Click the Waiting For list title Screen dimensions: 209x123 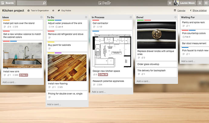[x=188, y=17]
